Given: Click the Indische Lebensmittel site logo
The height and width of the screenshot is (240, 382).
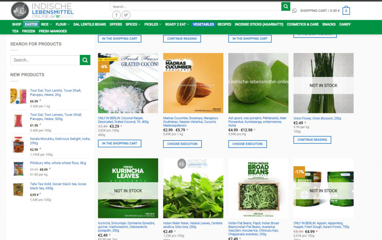Looking at the screenshot, I should pyautogui.click(x=42, y=11).
